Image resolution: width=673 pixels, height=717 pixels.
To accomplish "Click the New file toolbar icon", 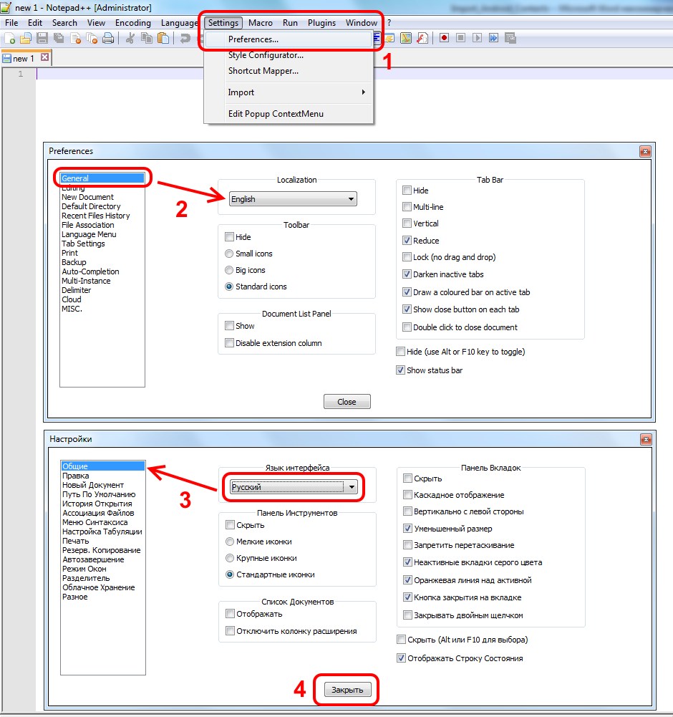I will [9, 39].
